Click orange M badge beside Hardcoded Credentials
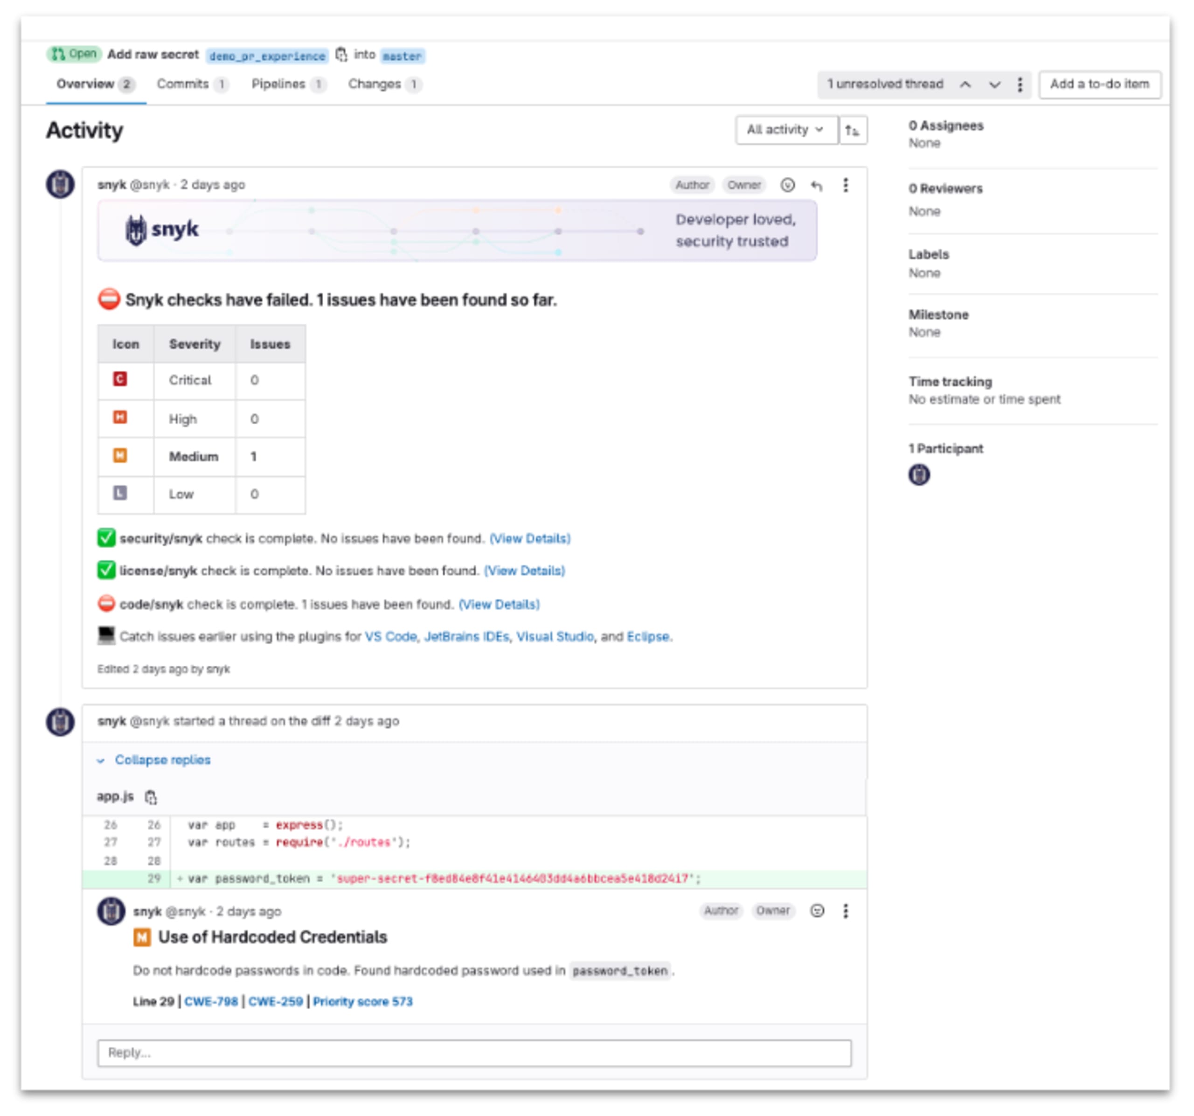 tap(142, 937)
